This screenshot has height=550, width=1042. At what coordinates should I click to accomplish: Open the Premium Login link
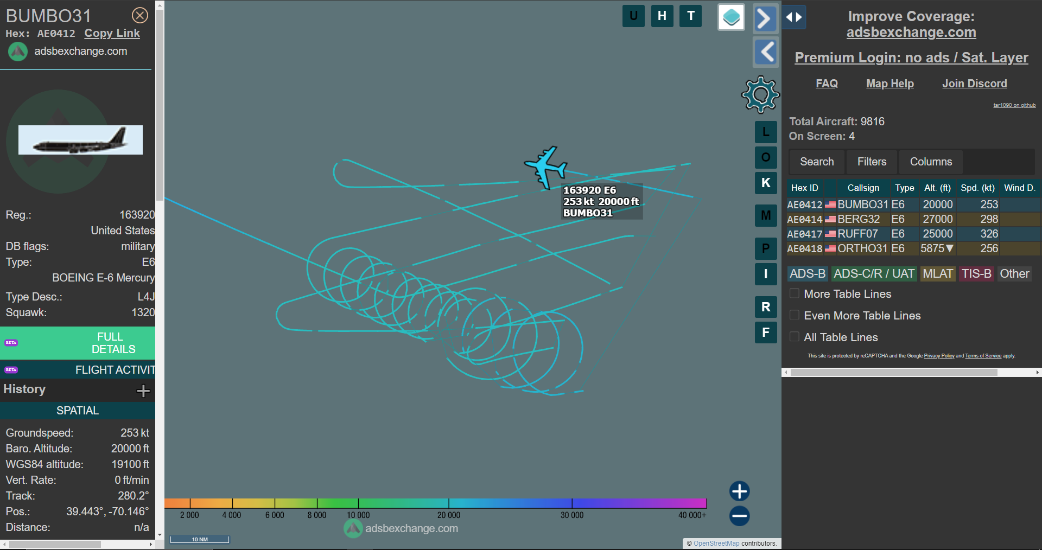coord(911,57)
